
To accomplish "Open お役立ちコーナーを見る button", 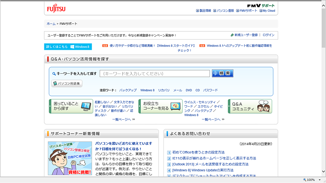I will [x=160, y=106].
